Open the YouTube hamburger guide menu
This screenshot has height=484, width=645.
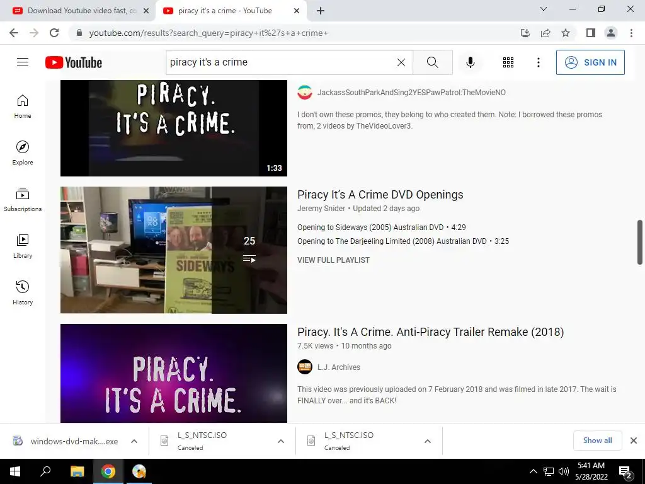23,62
